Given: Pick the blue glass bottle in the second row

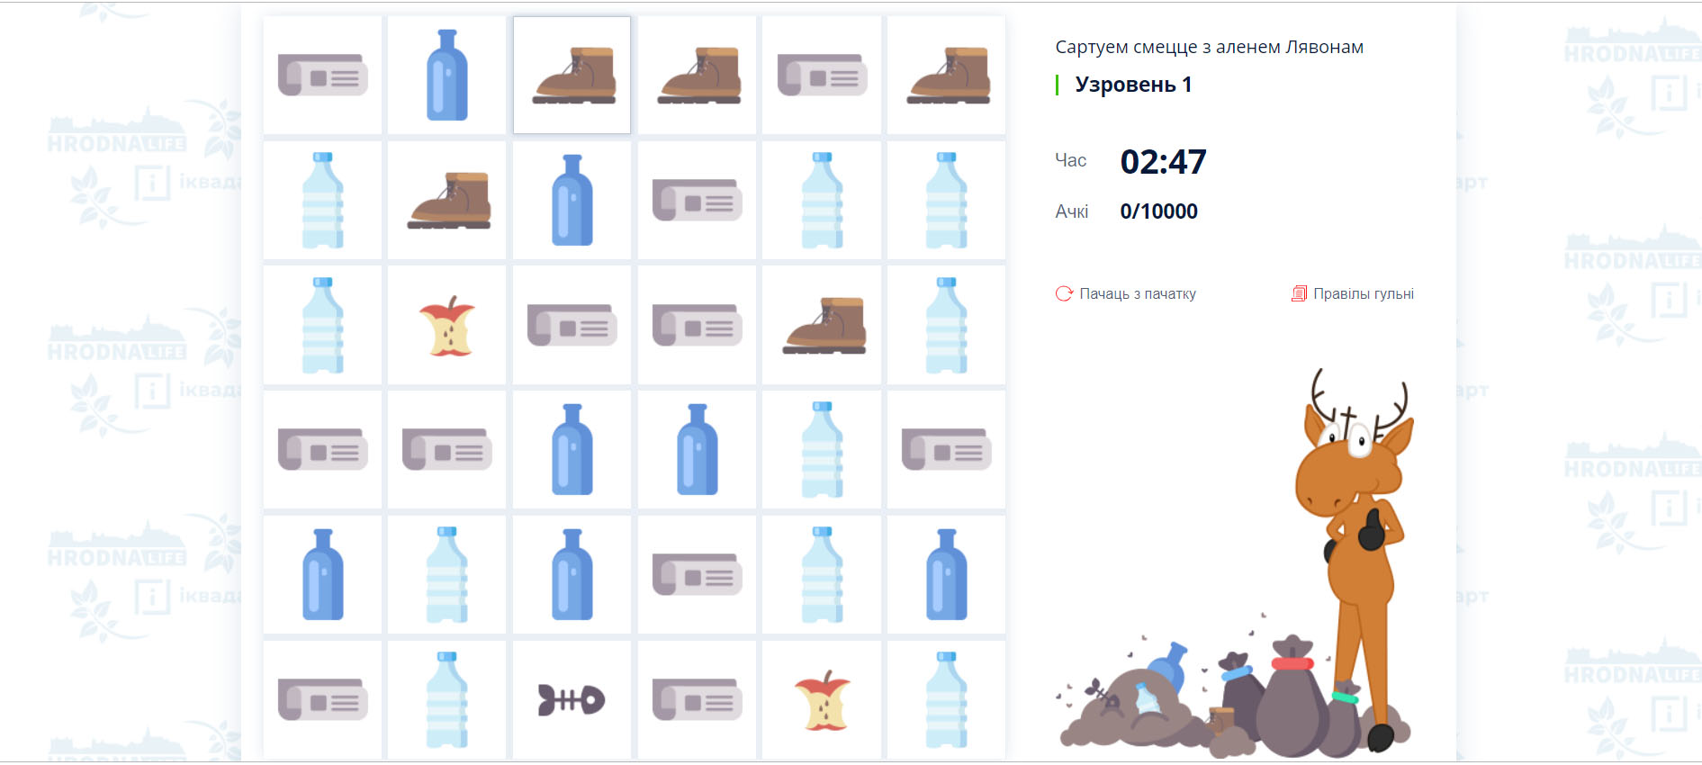Looking at the screenshot, I should click(572, 200).
